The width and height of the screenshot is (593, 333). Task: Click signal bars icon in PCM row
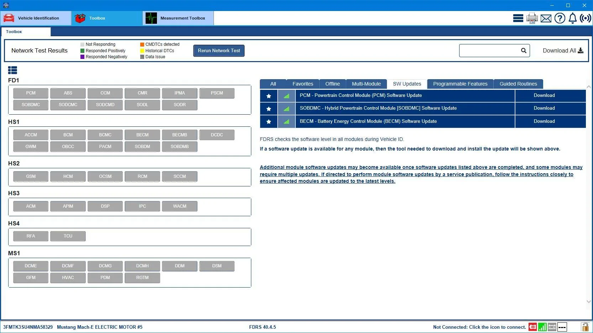click(x=287, y=95)
